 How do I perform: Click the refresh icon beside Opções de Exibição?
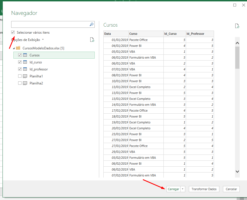click(92, 40)
